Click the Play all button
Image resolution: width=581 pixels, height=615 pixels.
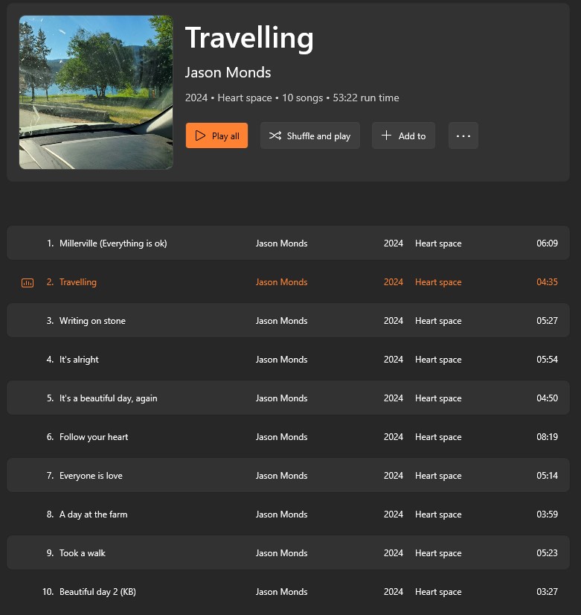pos(216,136)
